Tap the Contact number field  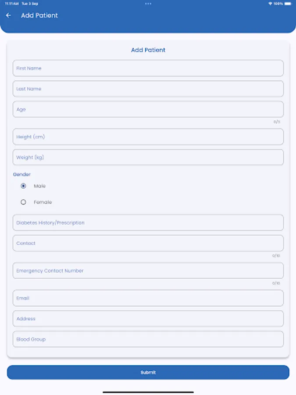(x=148, y=243)
